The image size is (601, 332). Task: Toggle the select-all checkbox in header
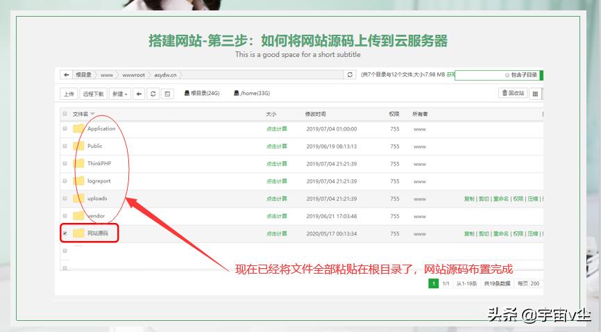click(65, 114)
